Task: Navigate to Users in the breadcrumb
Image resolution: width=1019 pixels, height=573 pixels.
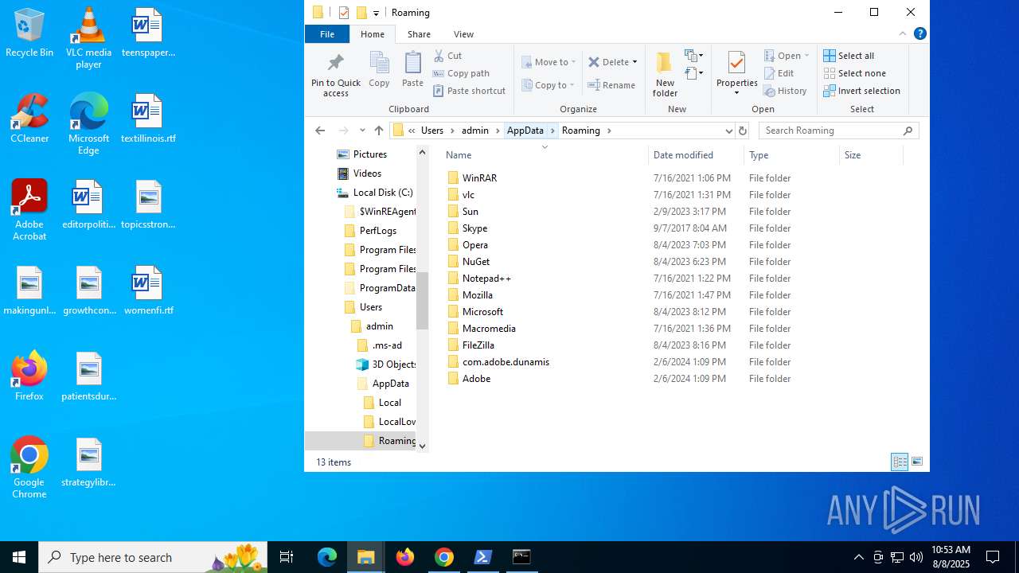Action: click(432, 131)
